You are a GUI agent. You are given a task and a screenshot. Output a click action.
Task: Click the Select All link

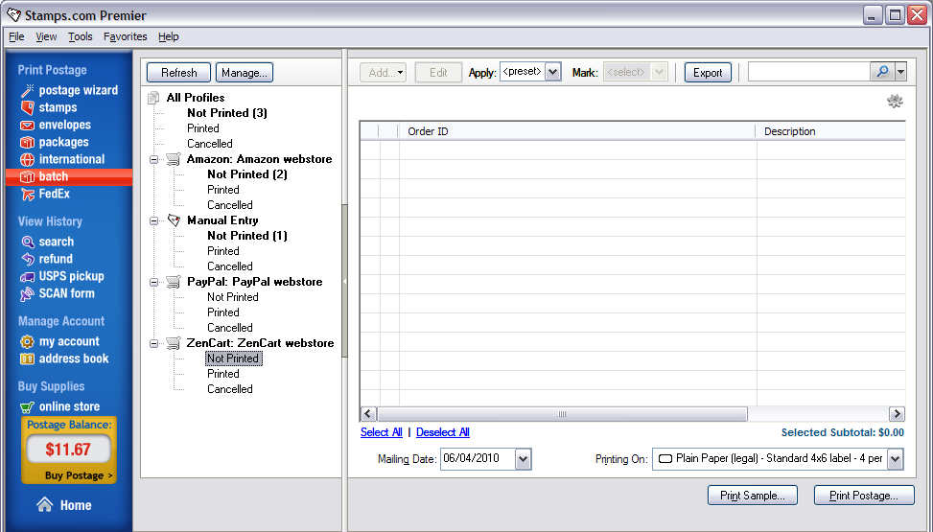pos(381,432)
